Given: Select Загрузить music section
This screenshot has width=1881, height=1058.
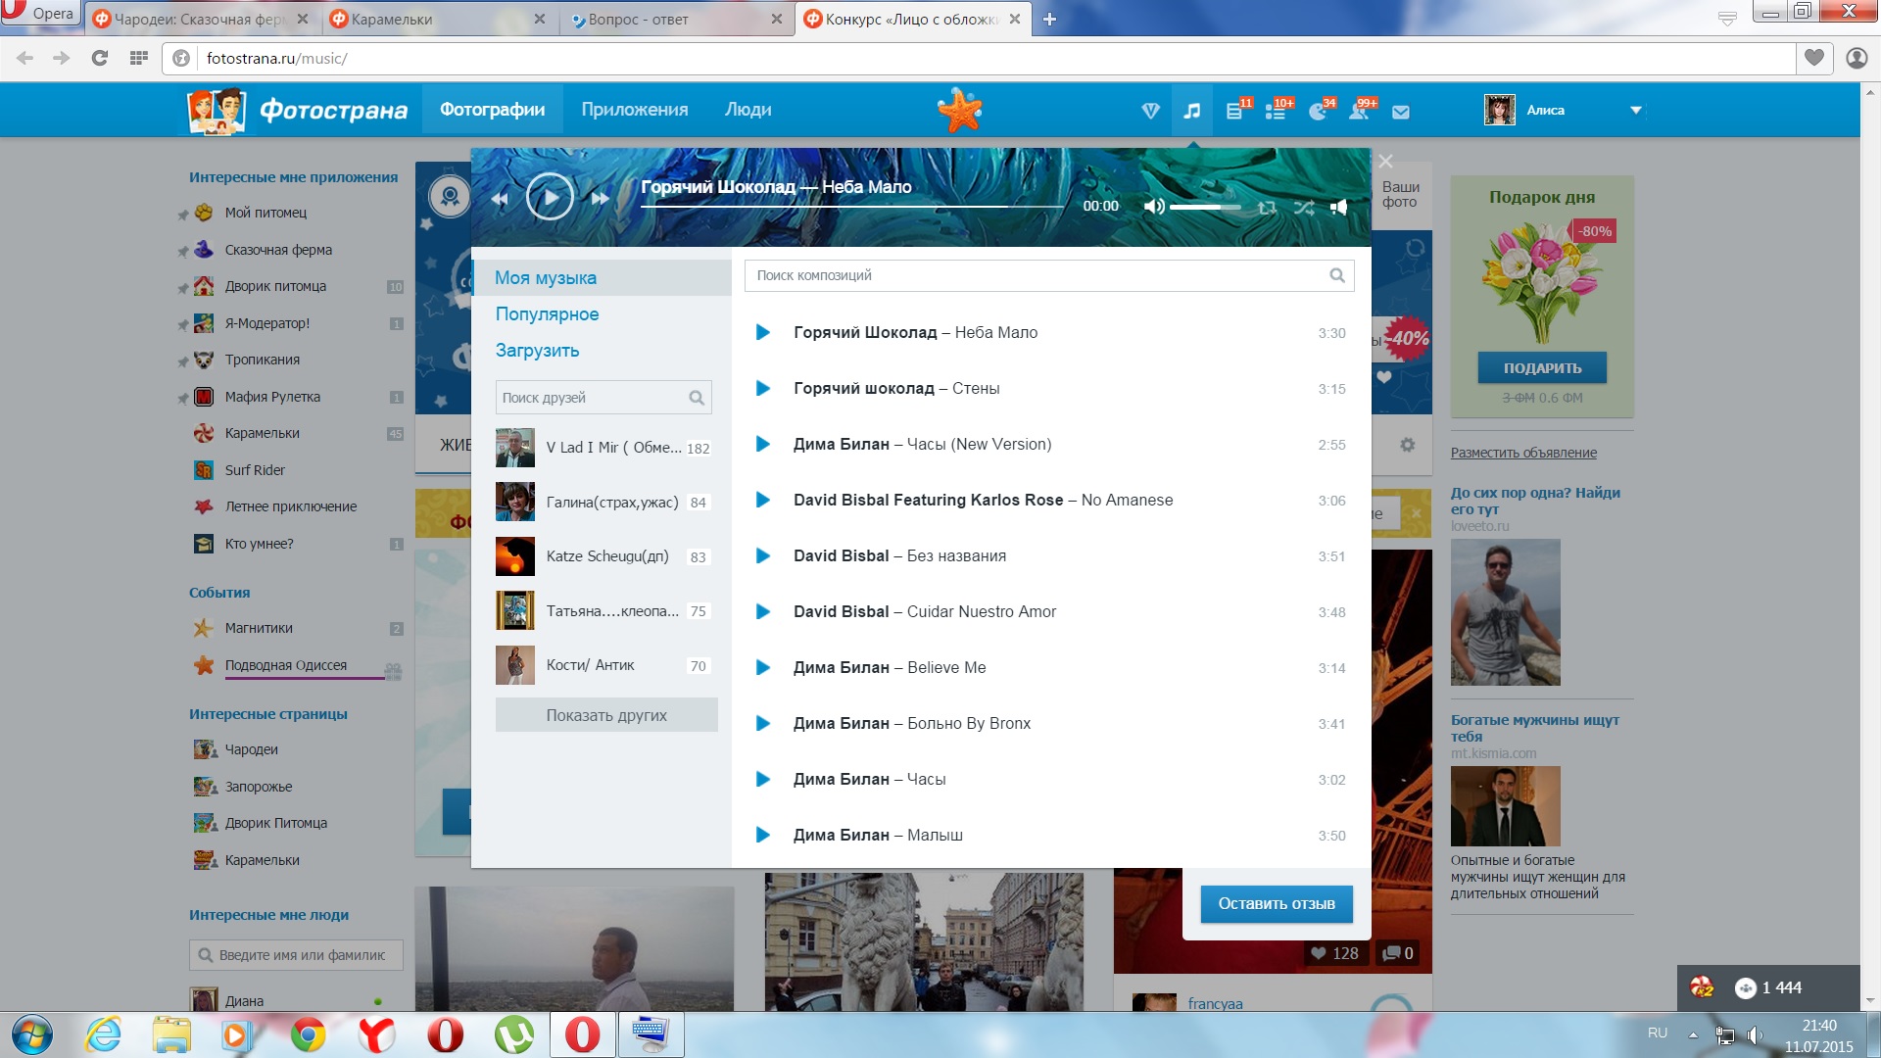Looking at the screenshot, I should point(537,351).
